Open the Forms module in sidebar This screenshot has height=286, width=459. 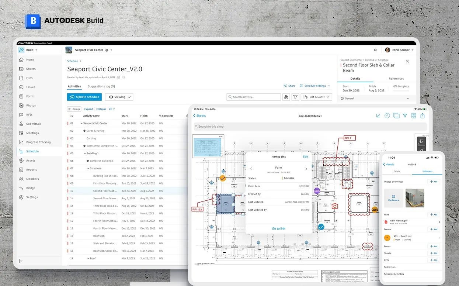30,96
